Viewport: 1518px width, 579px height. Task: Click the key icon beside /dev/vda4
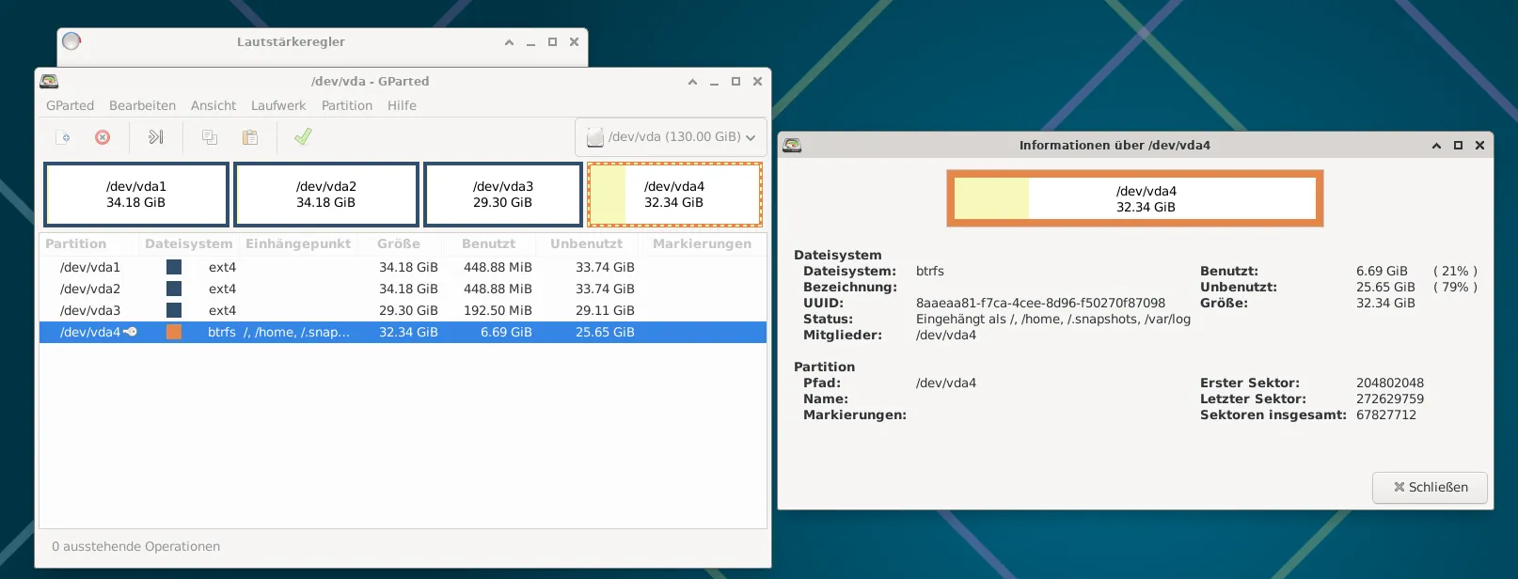tap(131, 332)
